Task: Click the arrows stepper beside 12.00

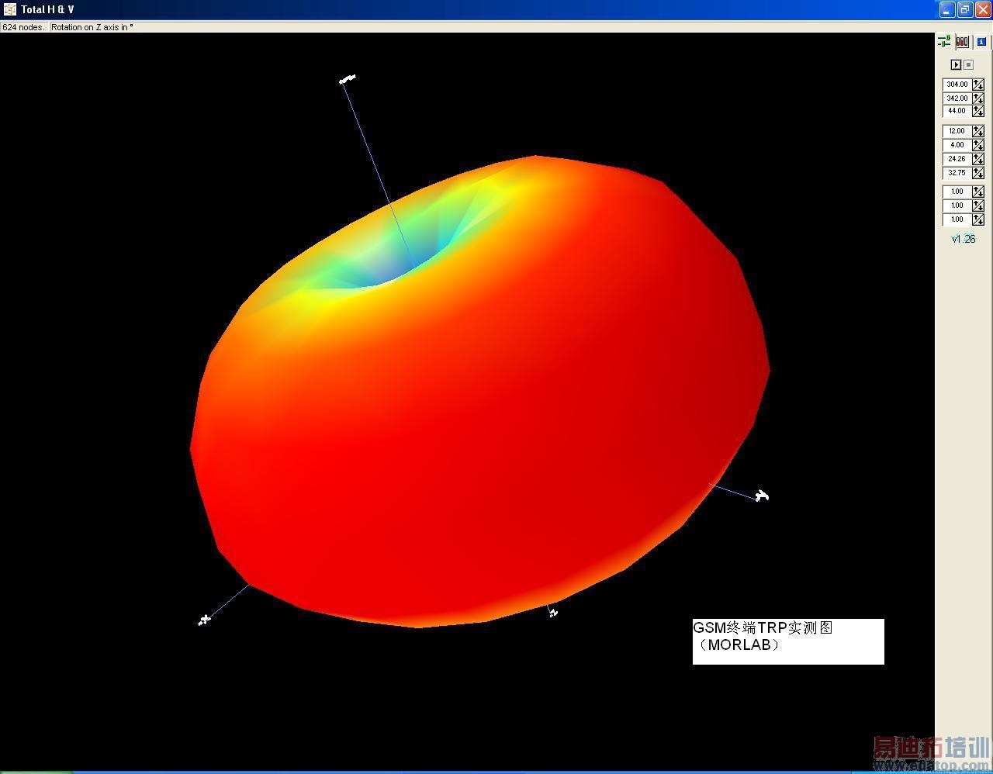Action: pos(978,131)
